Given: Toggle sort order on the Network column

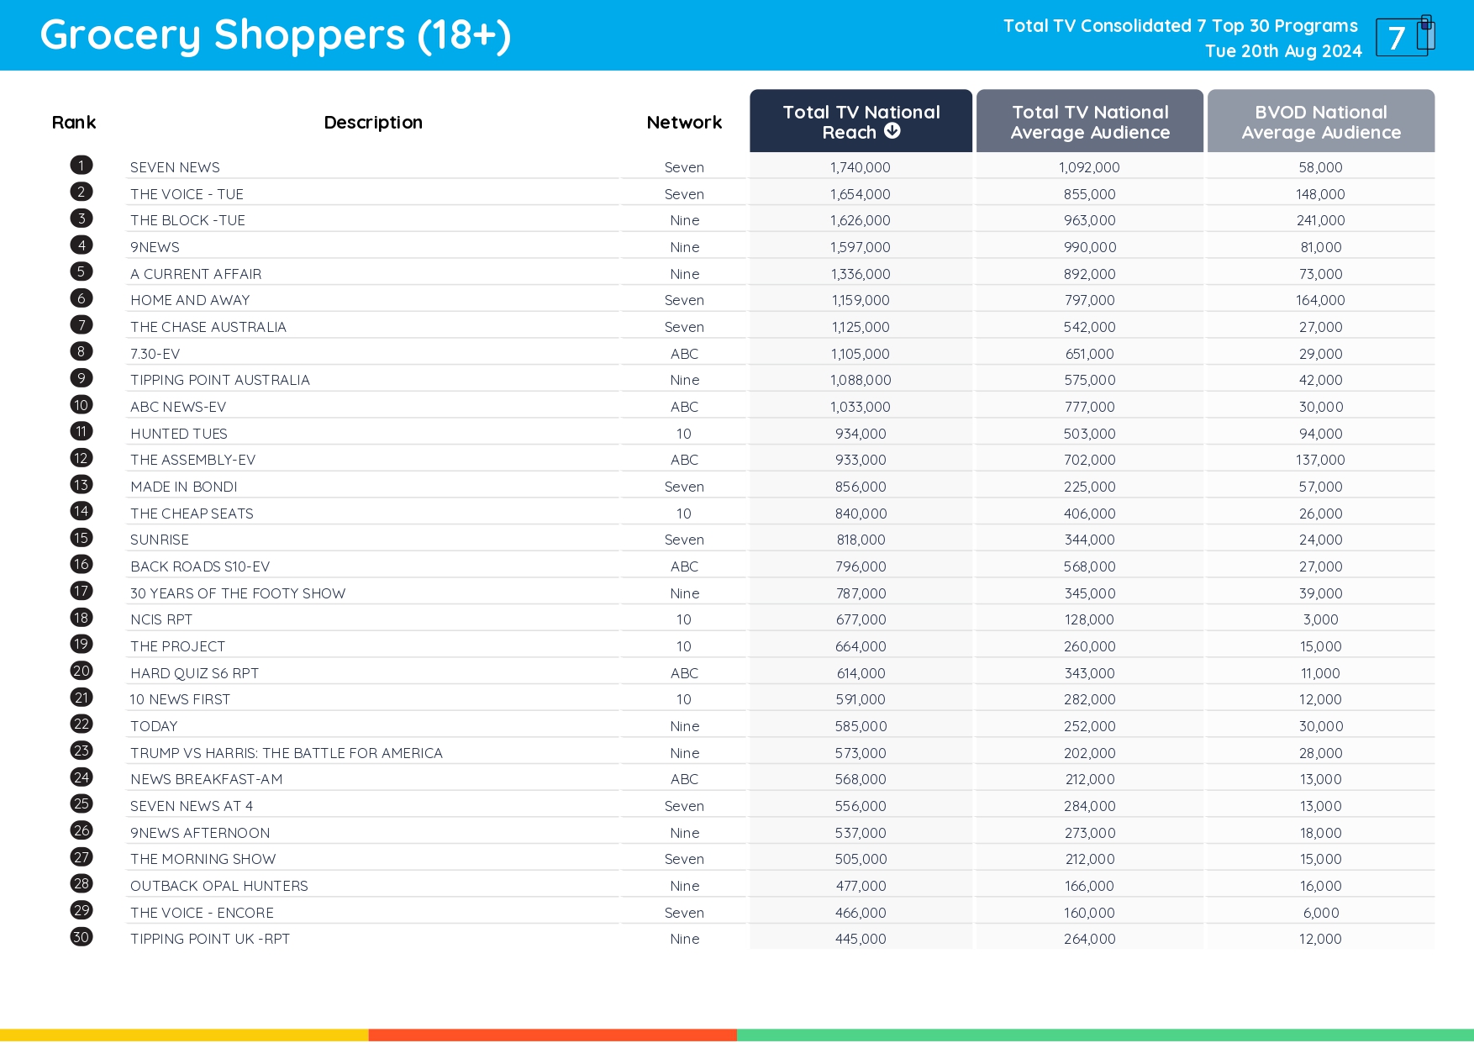Looking at the screenshot, I should (x=683, y=122).
